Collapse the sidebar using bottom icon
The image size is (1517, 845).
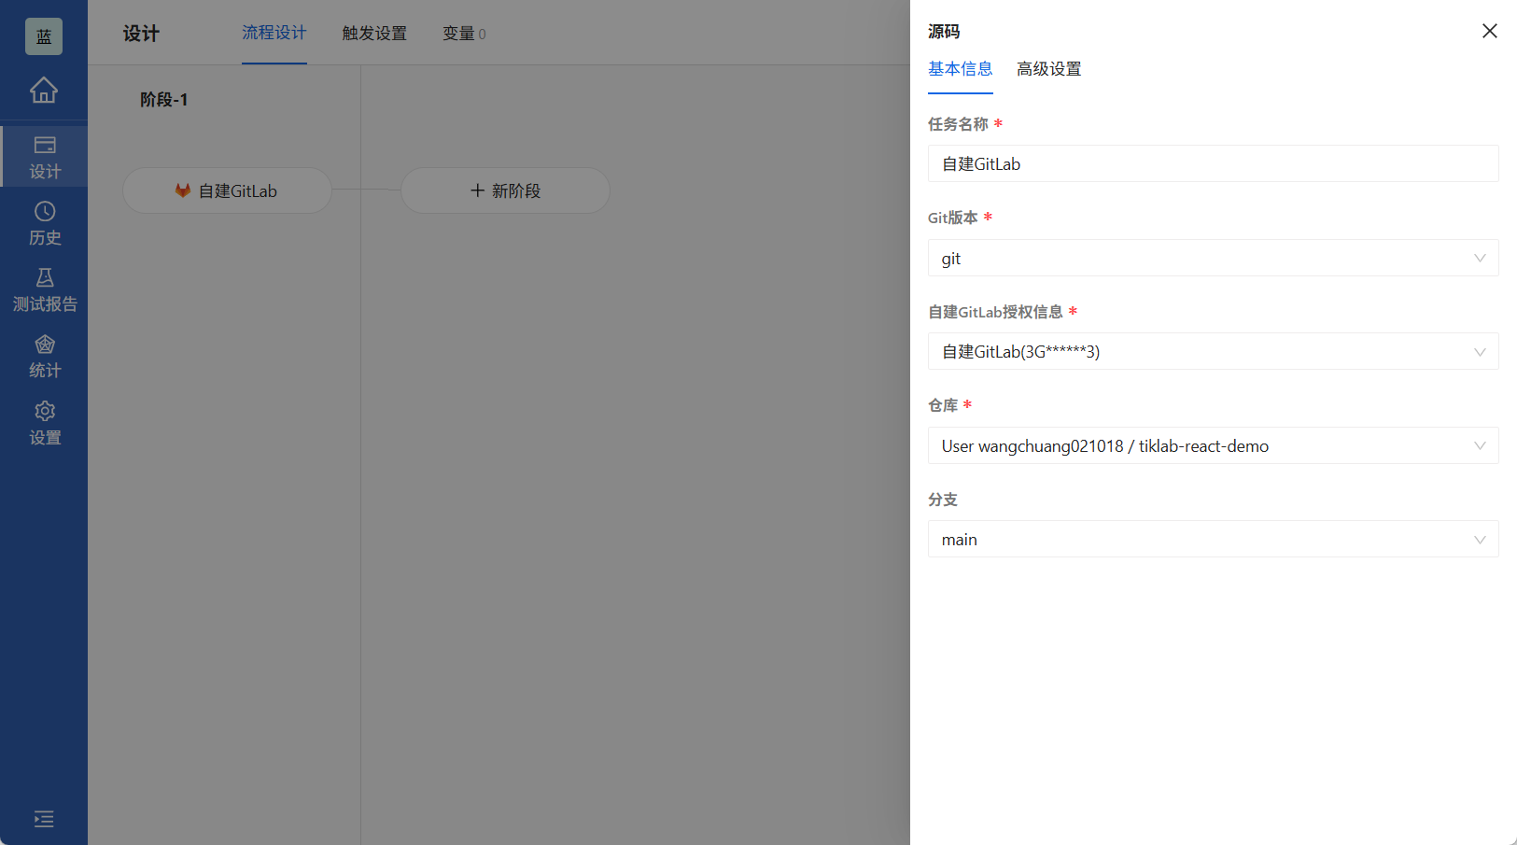44,819
